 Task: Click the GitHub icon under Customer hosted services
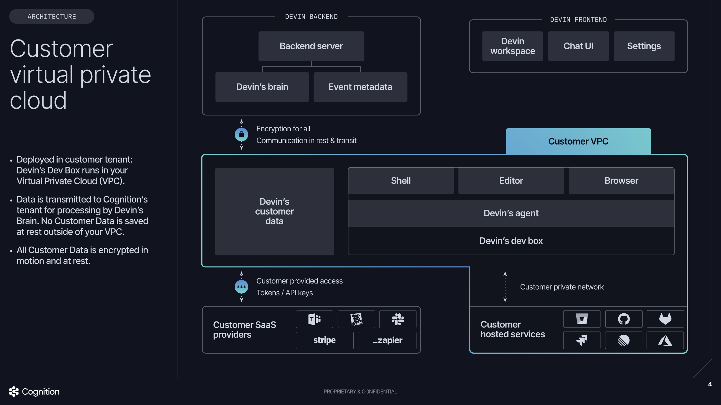click(624, 319)
